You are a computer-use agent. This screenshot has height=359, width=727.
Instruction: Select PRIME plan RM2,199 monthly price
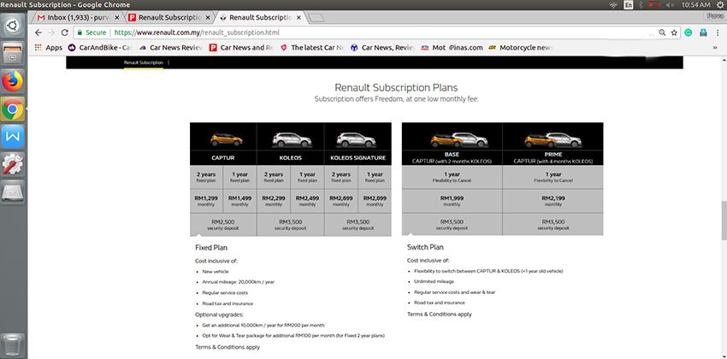coord(553,201)
